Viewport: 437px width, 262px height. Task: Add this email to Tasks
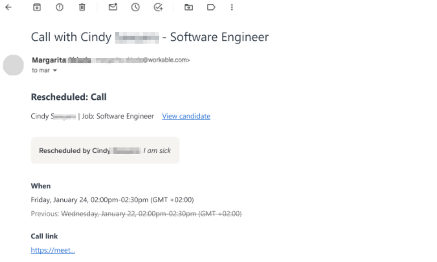point(158,7)
